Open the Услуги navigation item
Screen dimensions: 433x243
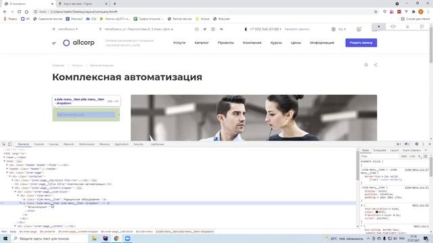(x=179, y=43)
